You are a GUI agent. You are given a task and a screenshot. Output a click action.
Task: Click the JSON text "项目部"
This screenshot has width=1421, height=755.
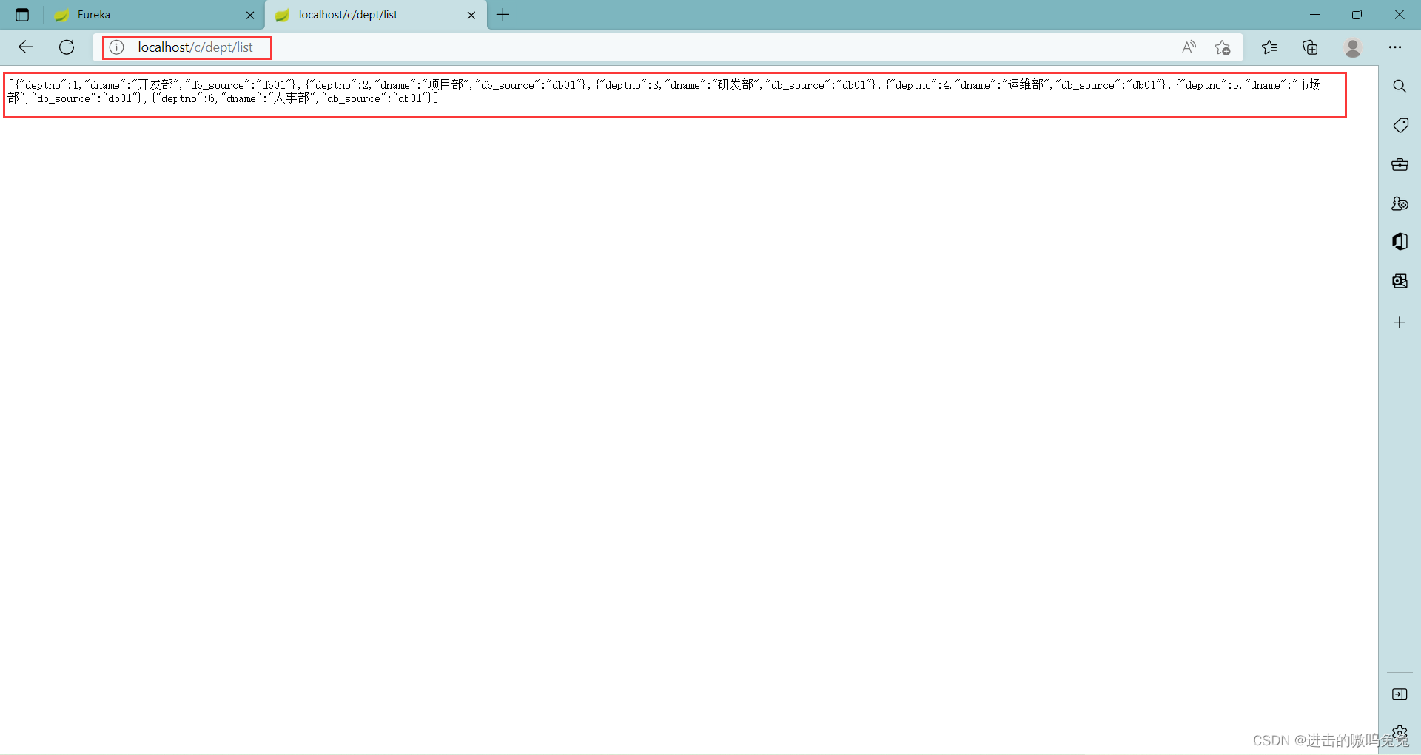tap(445, 85)
